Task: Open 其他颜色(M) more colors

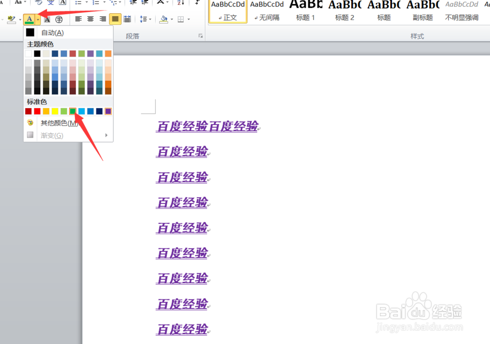Action: (69, 123)
